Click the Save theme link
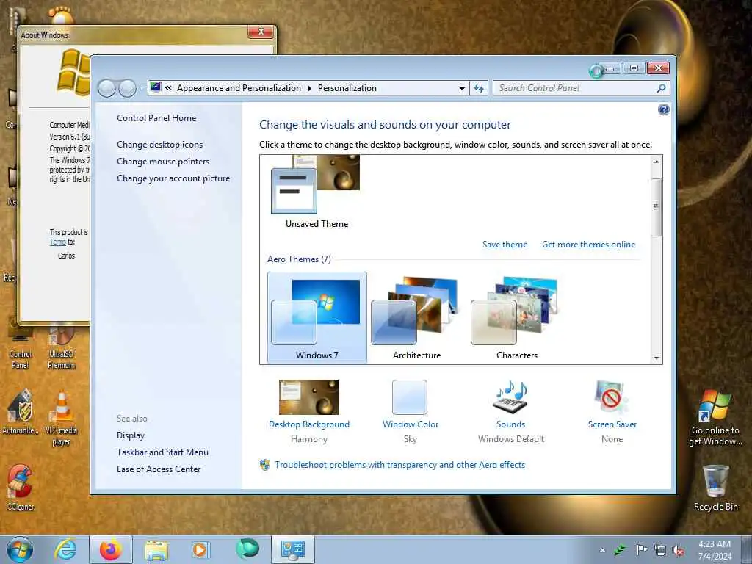This screenshot has height=564, width=752. point(505,244)
